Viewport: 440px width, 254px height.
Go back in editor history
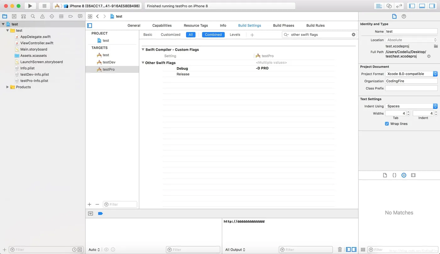pos(97,16)
